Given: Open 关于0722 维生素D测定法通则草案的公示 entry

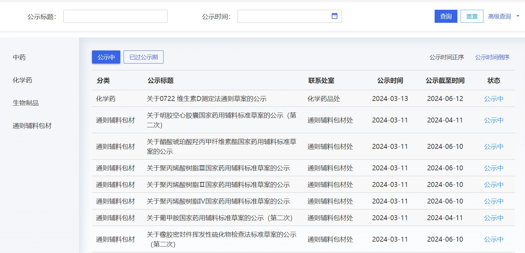Looking at the screenshot, I should (x=206, y=99).
